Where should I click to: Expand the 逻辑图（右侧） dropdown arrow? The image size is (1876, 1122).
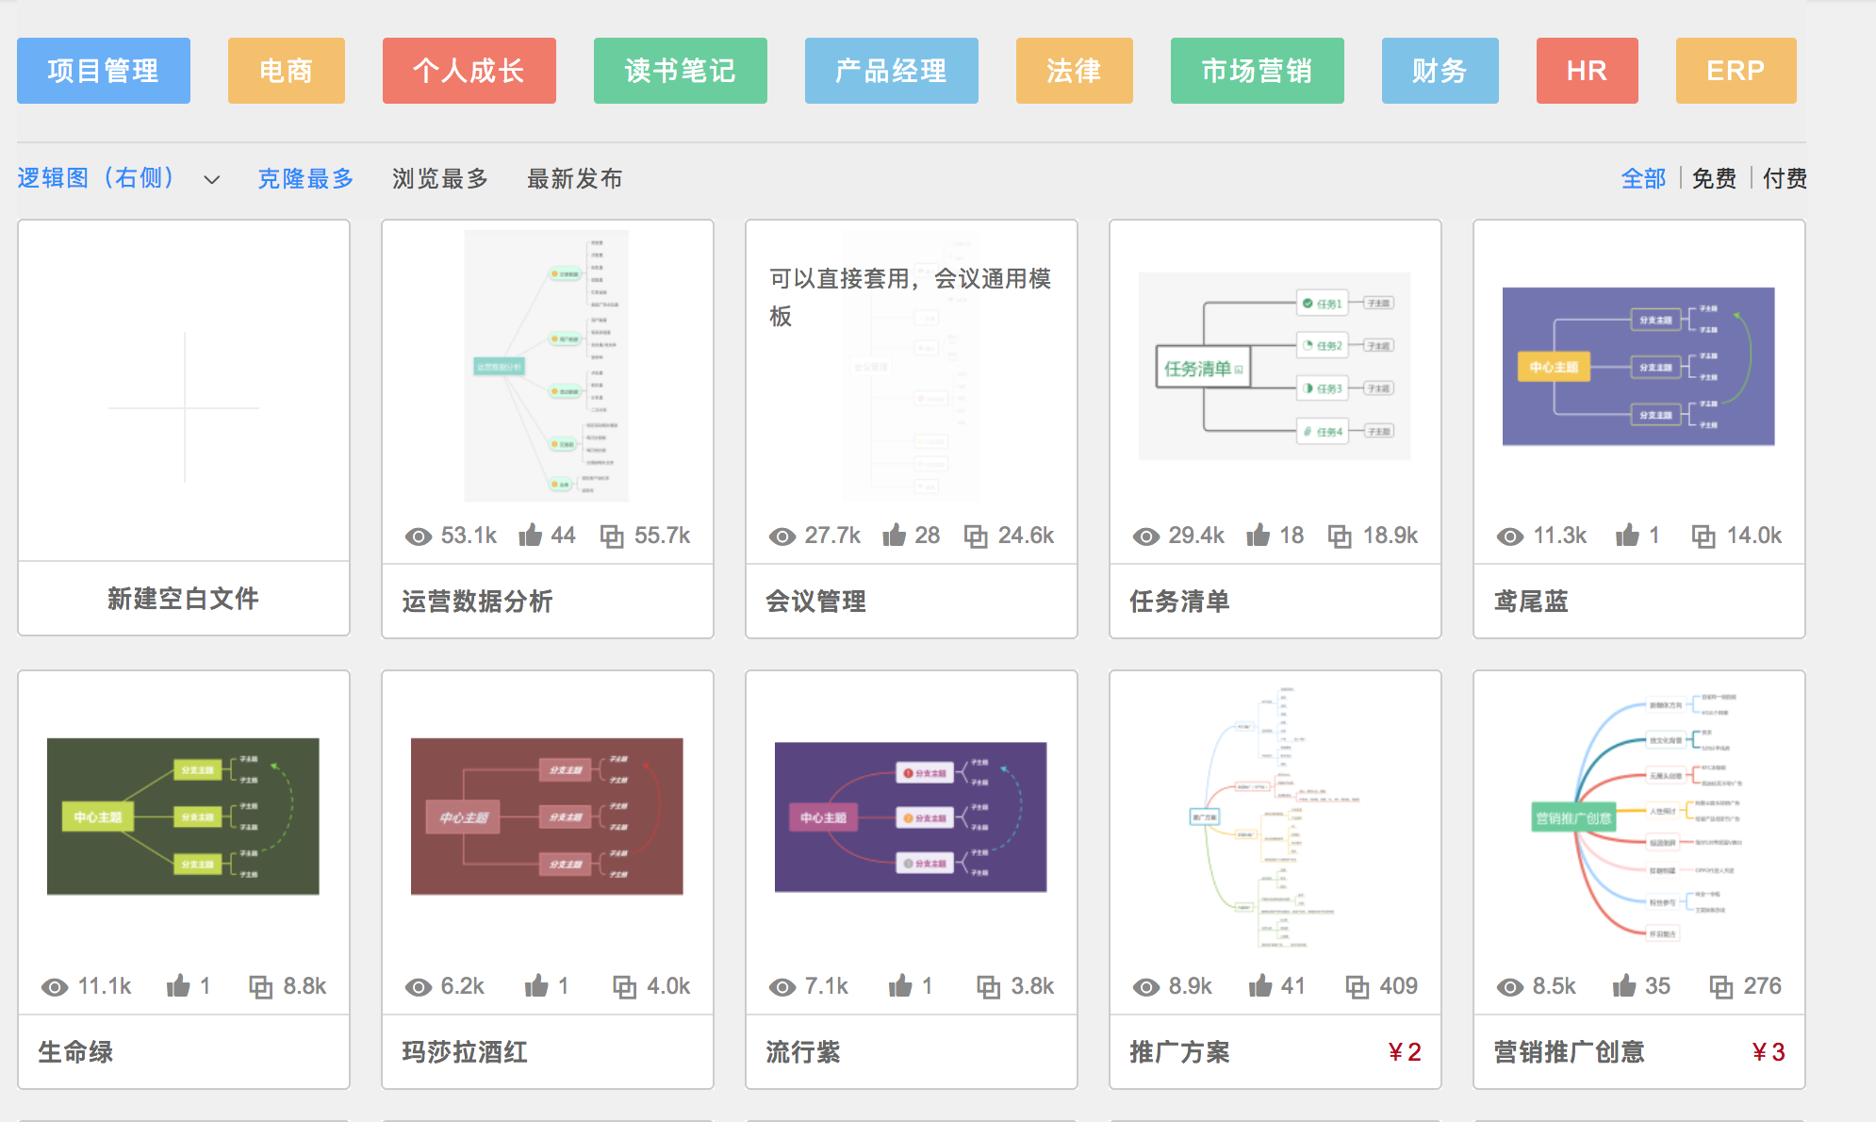[x=212, y=179]
